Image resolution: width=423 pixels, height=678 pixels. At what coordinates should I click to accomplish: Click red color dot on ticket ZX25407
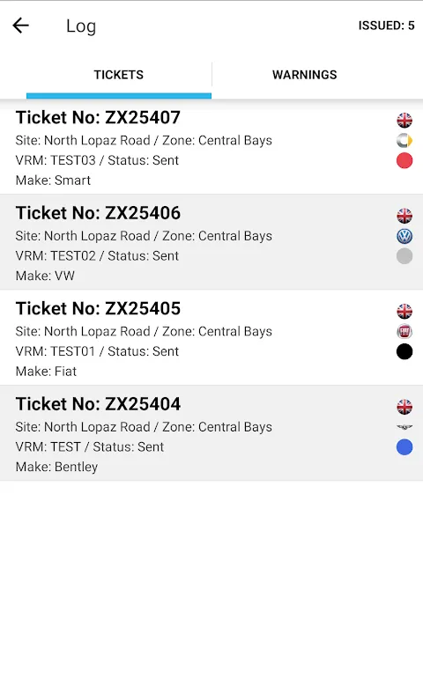pyautogui.click(x=404, y=160)
